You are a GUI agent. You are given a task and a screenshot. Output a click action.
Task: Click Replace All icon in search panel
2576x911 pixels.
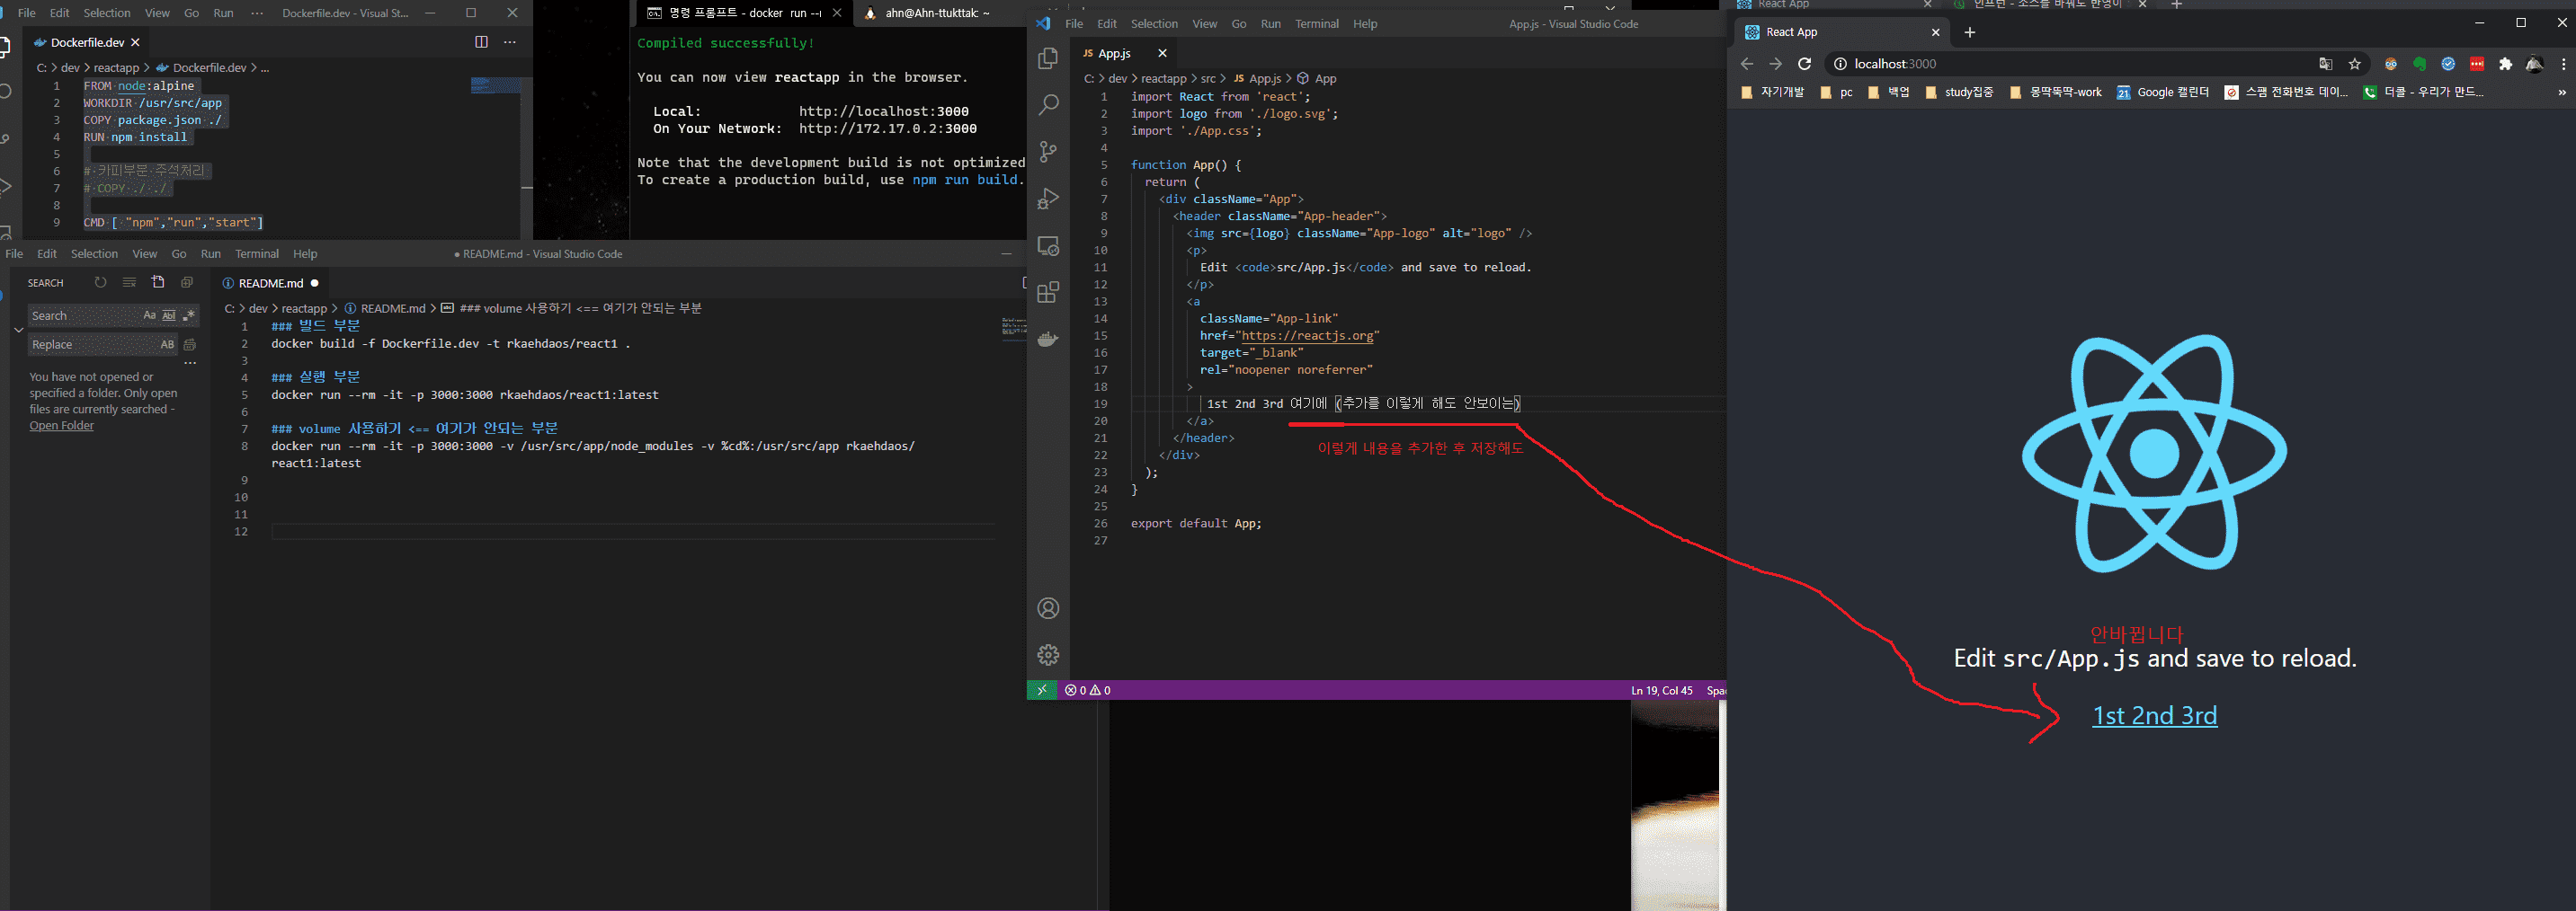coord(190,345)
